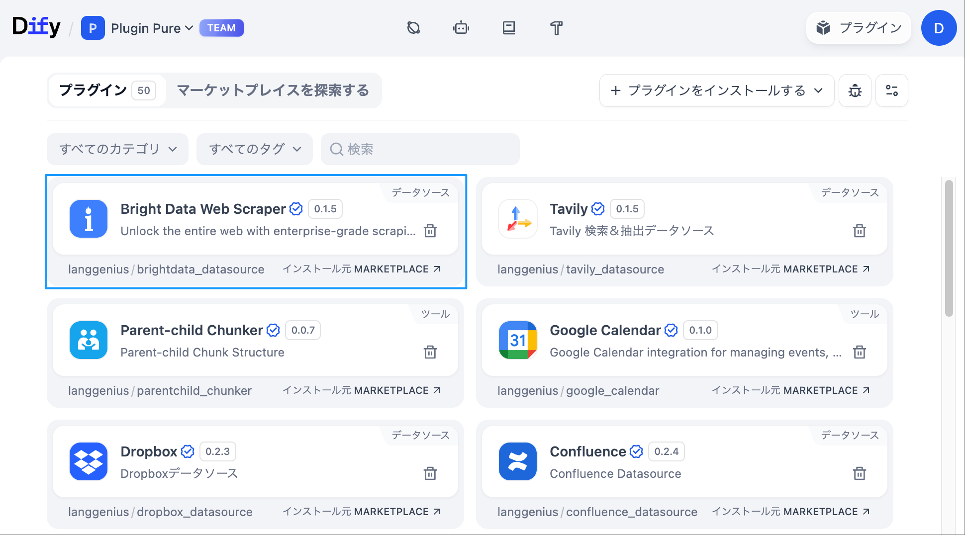Click the Dropbox plugin title
This screenshot has width=965, height=535.
pos(149,451)
